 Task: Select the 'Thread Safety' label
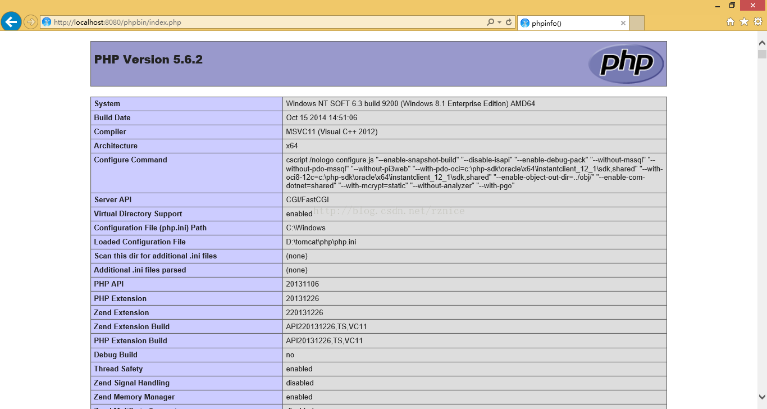(x=118, y=369)
